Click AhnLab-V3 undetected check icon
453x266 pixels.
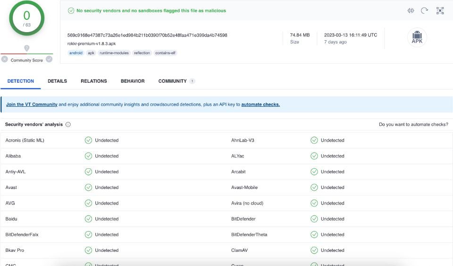[314, 140]
